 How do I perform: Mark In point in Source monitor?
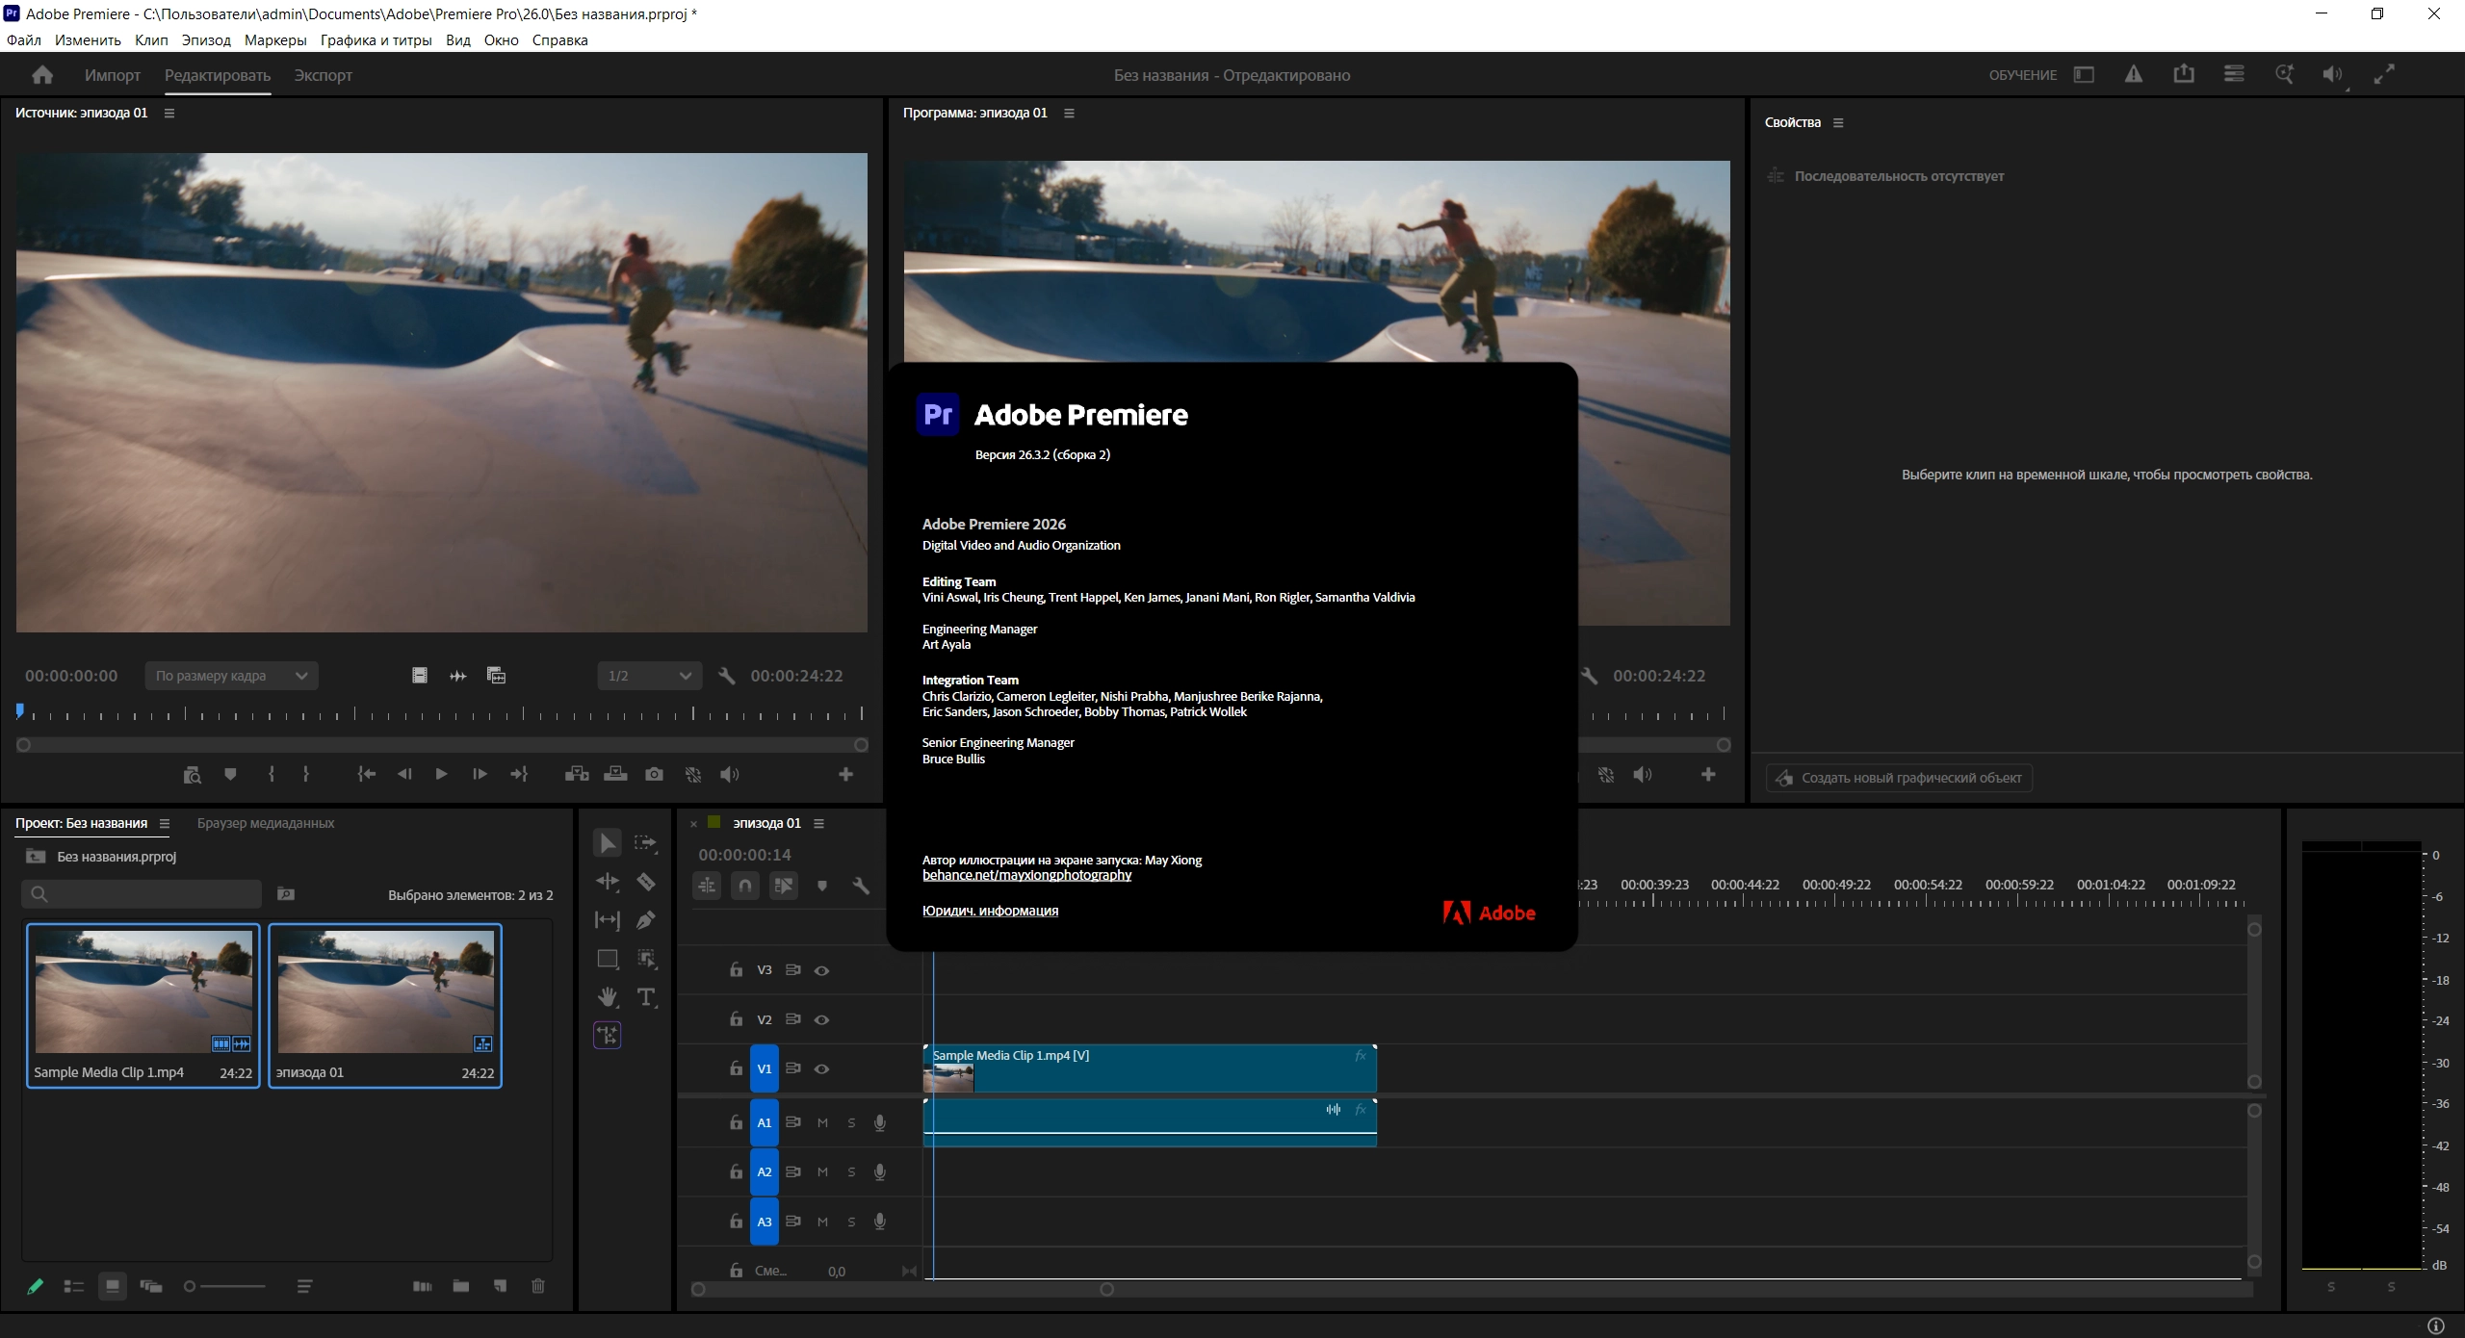pyautogui.click(x=272, y=774)
